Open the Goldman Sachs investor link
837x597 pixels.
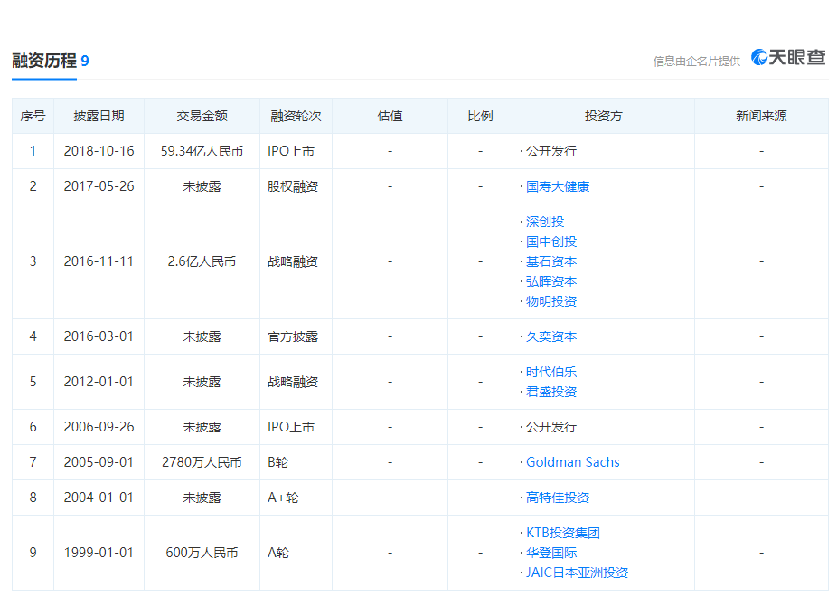(573, 462)
